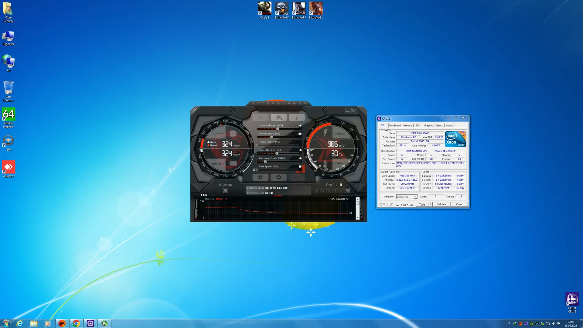
Task: Launch the AnyDesk desktop icon
Action: pos(8,169)
